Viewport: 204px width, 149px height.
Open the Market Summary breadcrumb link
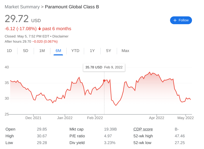pos(22,7)
